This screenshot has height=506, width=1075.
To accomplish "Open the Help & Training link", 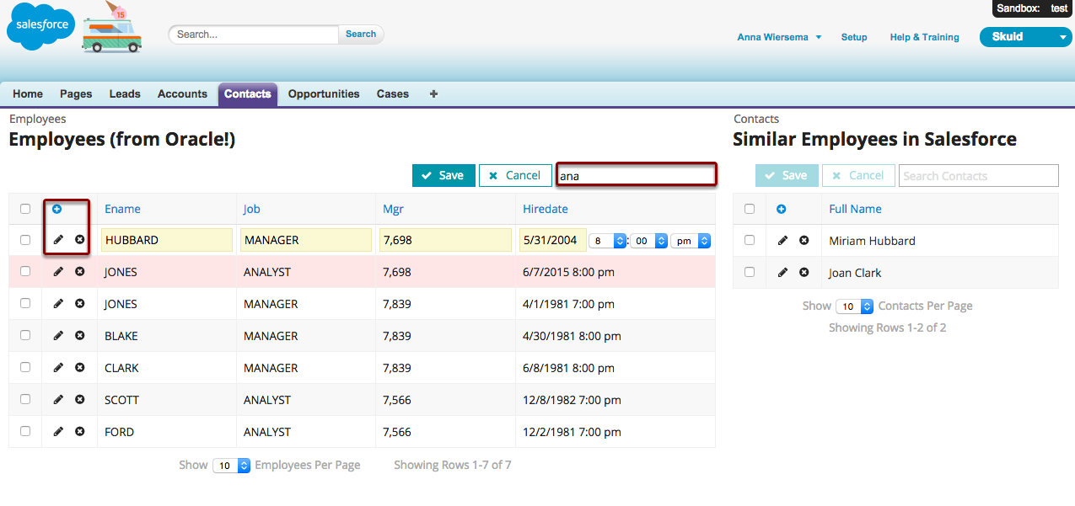I will click(x=924, y=37).
